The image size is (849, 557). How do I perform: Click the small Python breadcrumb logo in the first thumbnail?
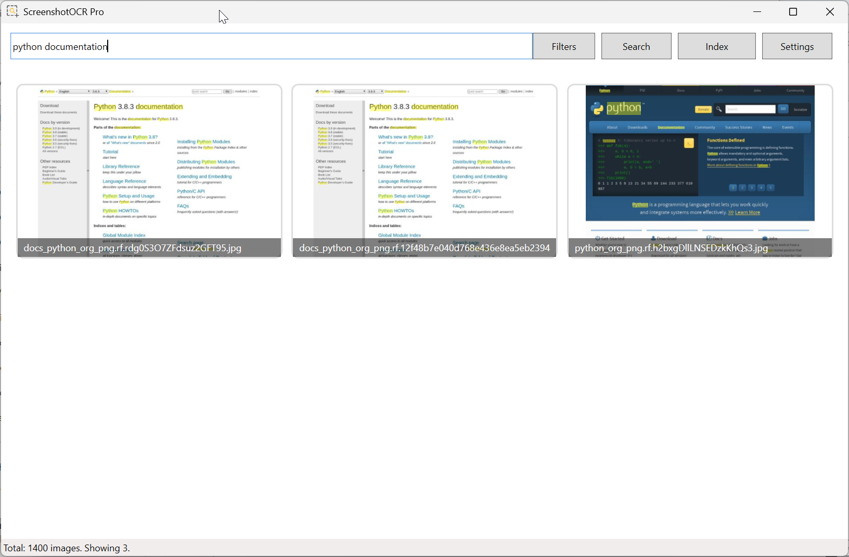pyautogui.click(x=41, y=92)
